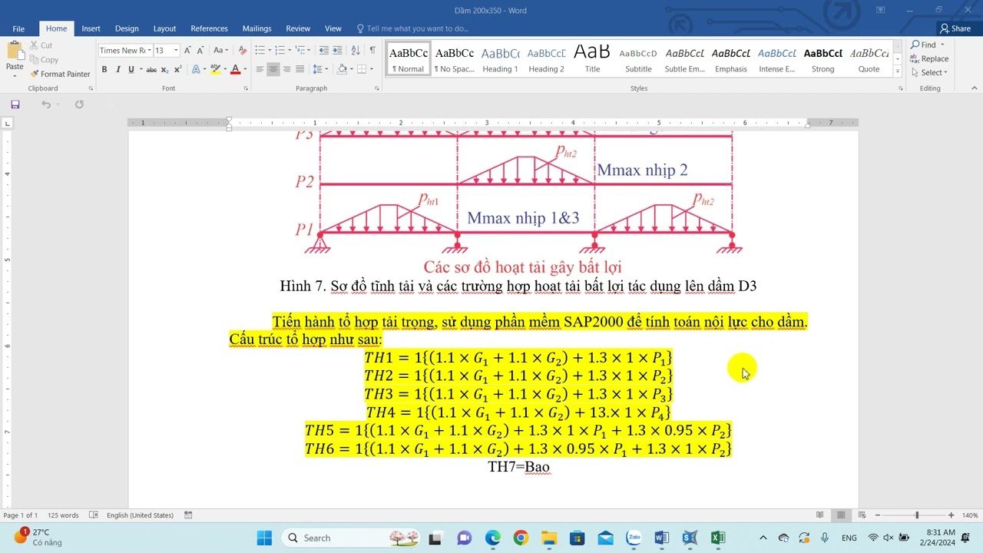This screenshot has width=983, height=553.
Task: Click the Clear All Formatting eraser icon
Action: pyautogui.click(x=243, y=51)
